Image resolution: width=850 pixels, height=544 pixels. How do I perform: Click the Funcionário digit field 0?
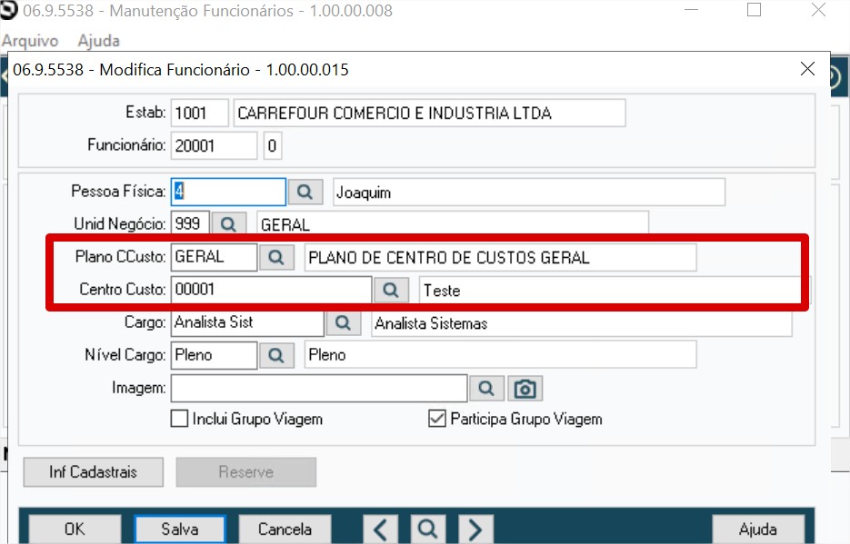pos(273,145)
